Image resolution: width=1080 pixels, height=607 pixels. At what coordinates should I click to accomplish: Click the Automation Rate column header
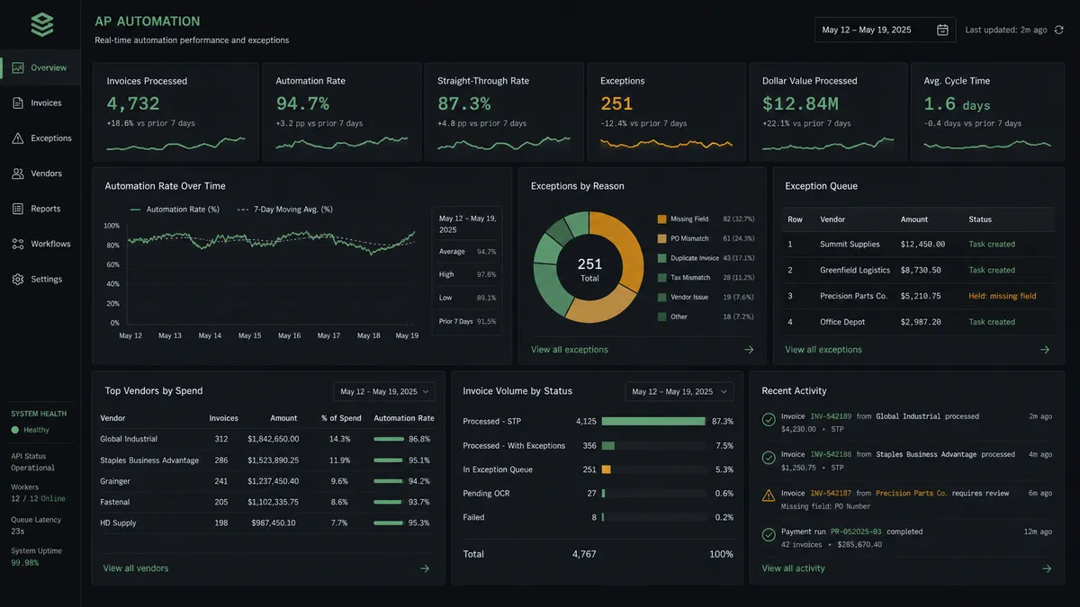(404, 418)
